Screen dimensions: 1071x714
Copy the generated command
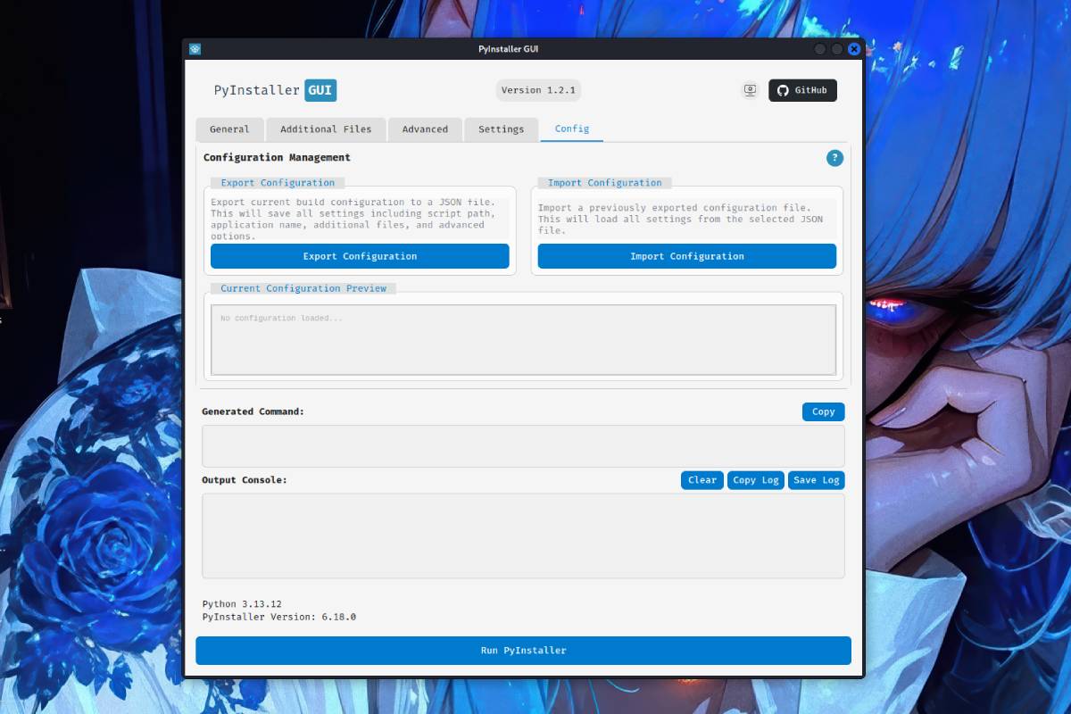pyautogui.click(x=823, y=411)
